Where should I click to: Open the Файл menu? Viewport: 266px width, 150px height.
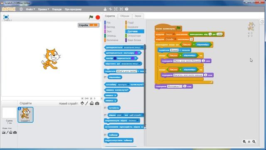30,9
